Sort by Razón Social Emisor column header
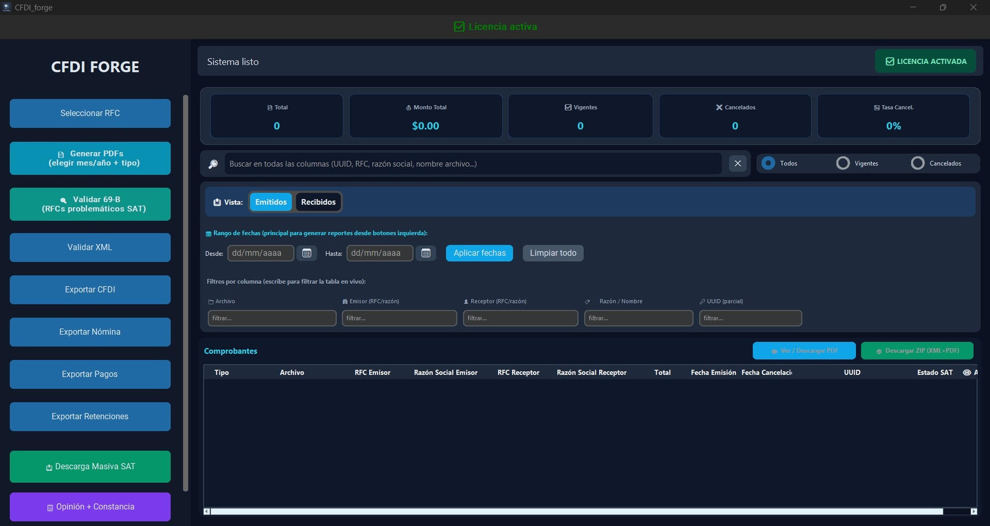Image resolution: width=990 pixels, height=526 pixels. click(x=446, y=373)
